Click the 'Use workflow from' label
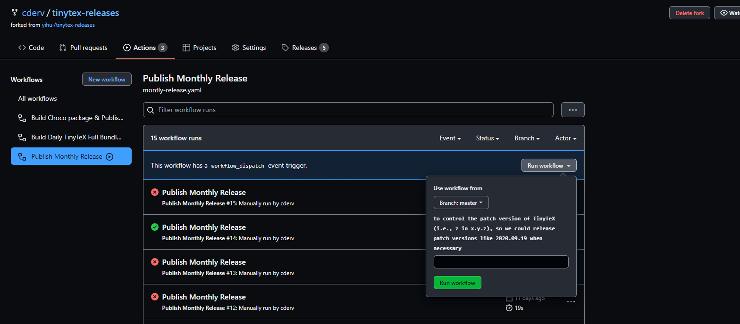This screenshot has height=324, width=740. 458,188
